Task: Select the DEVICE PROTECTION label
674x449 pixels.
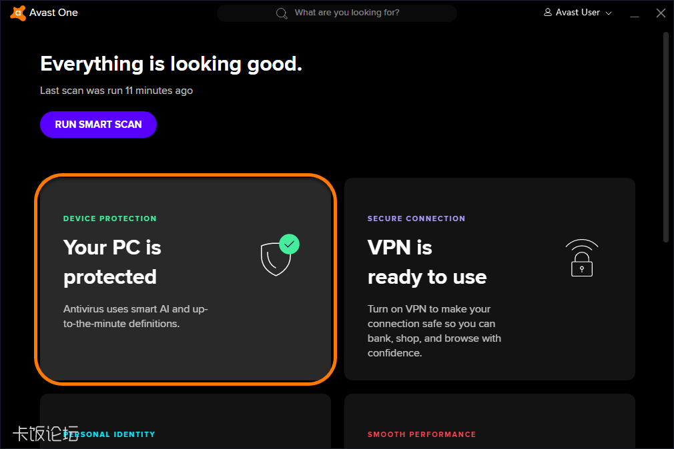Action: 109,218
